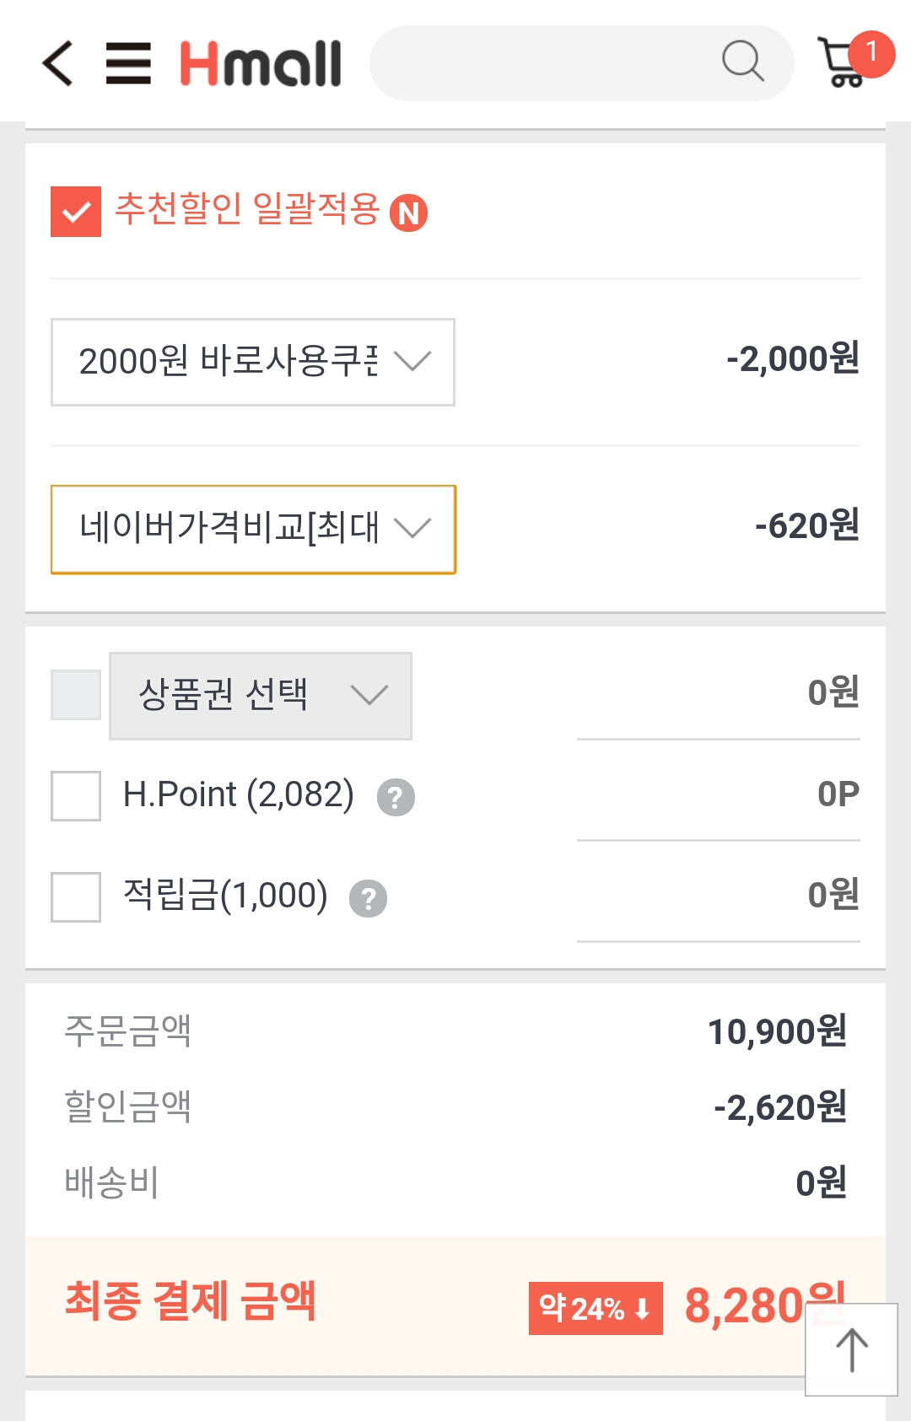Open the 상품권 선택 dropdown
This screenshot has width=911, height=1421.
point(261,696)
